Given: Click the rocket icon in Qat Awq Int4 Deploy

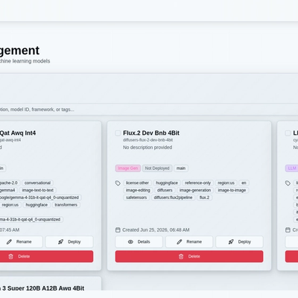Looking at the screenshot, I should click(60, 241).
